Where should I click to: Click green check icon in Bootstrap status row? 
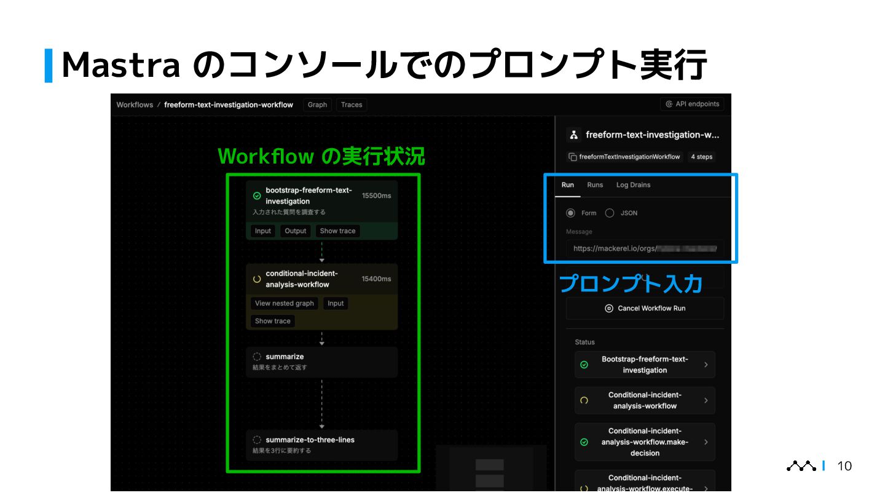[584, 365]
